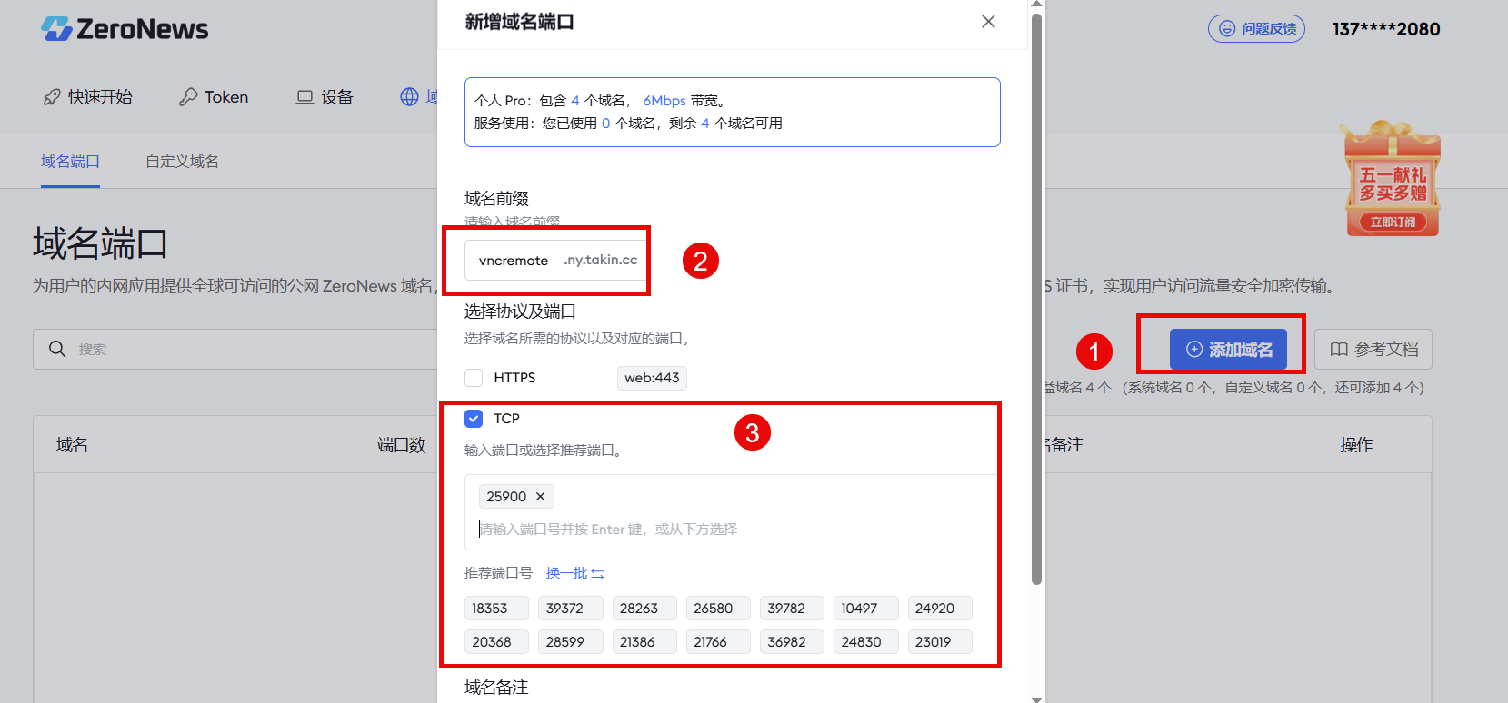Switch to the 自定义域名 tab
The height and width of the screenshot is (703, 1508).
tap(182, 162)
